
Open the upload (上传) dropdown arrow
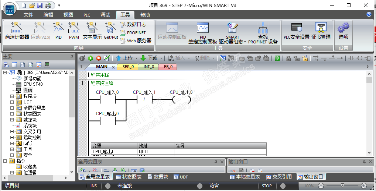136,58
